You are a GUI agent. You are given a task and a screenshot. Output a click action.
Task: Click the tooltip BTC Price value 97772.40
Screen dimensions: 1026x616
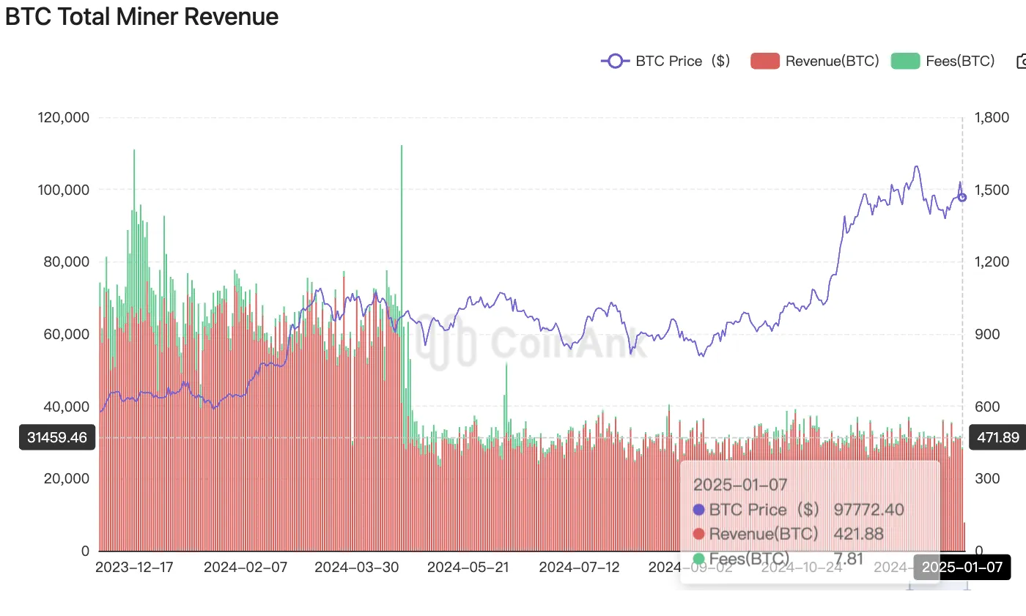click(x=869, y=510)
